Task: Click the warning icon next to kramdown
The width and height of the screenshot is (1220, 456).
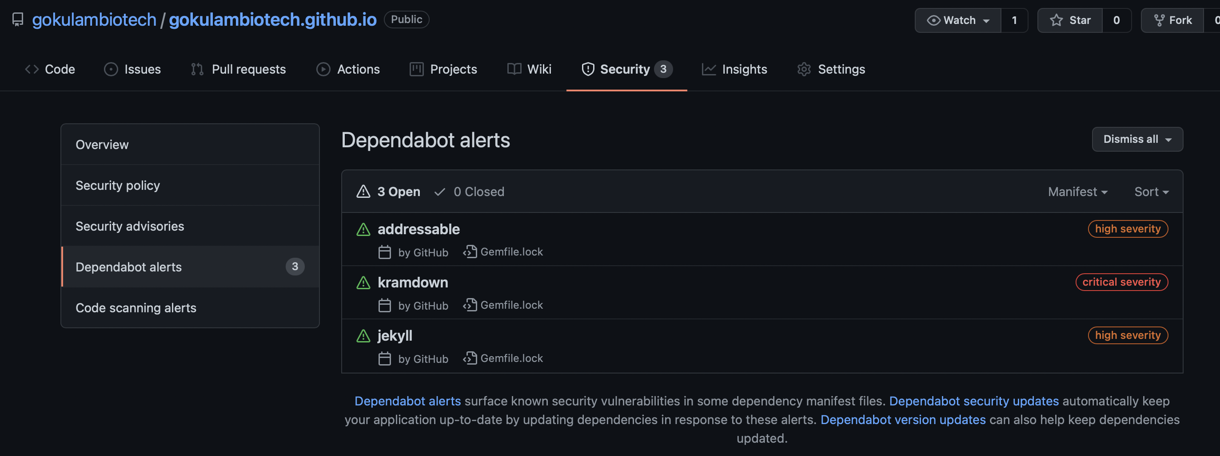Action: 363,283
